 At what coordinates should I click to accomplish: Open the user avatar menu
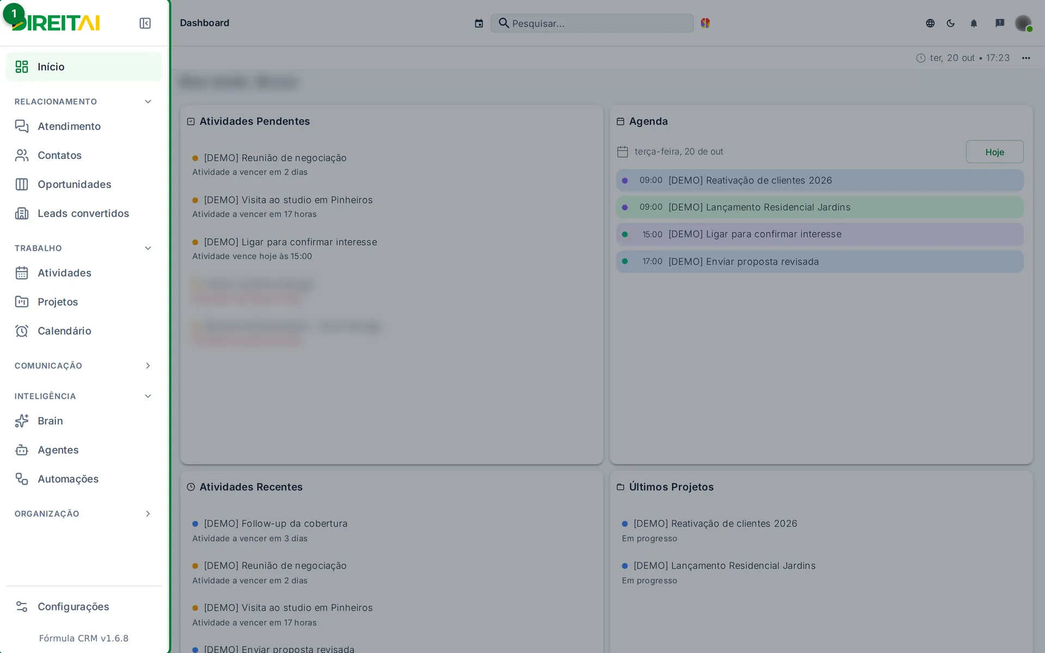pyautogui.click(x=1023, y=23)
